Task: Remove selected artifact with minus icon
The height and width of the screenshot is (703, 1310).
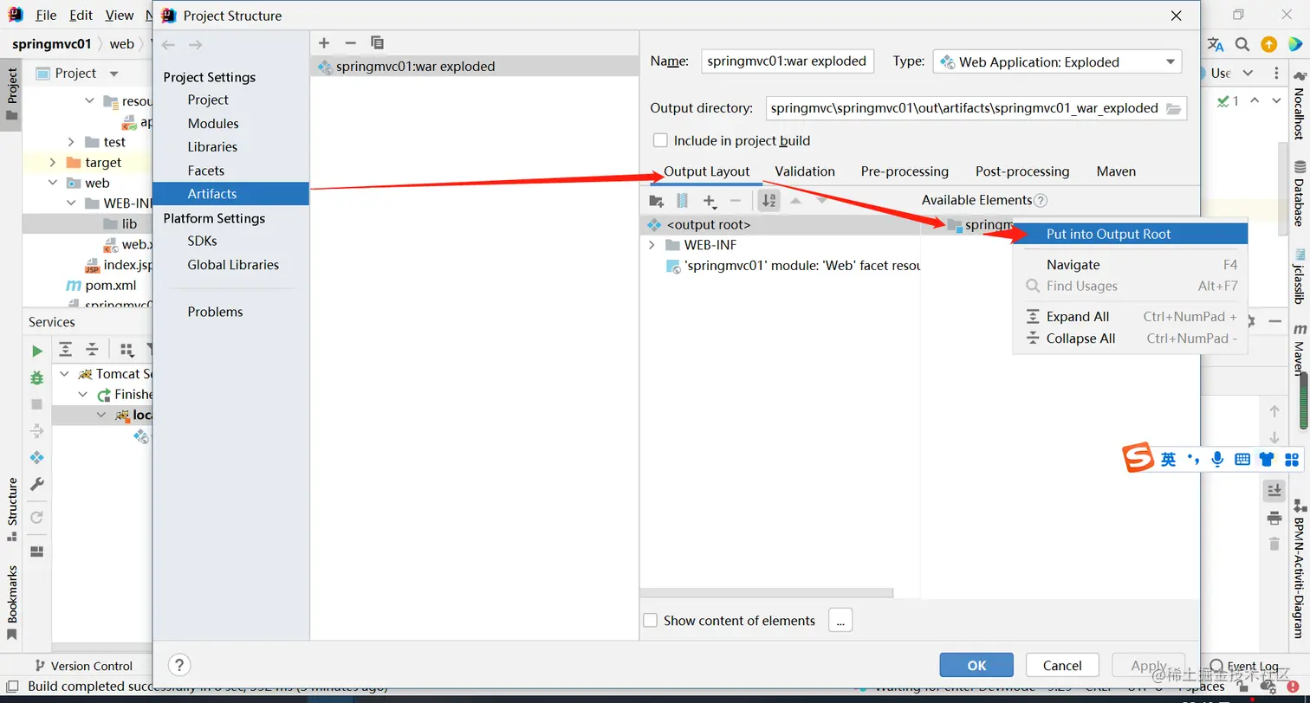Action: click(x=350, y=42)
